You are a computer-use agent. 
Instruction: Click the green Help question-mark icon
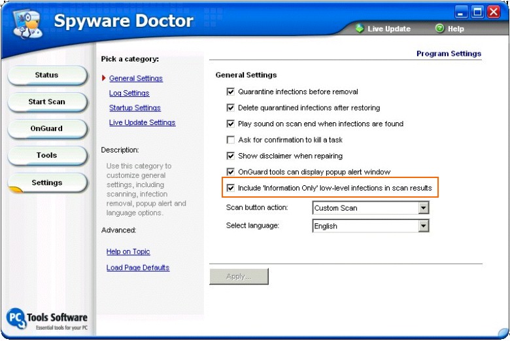pyautogui.click(x=439, y=28)
